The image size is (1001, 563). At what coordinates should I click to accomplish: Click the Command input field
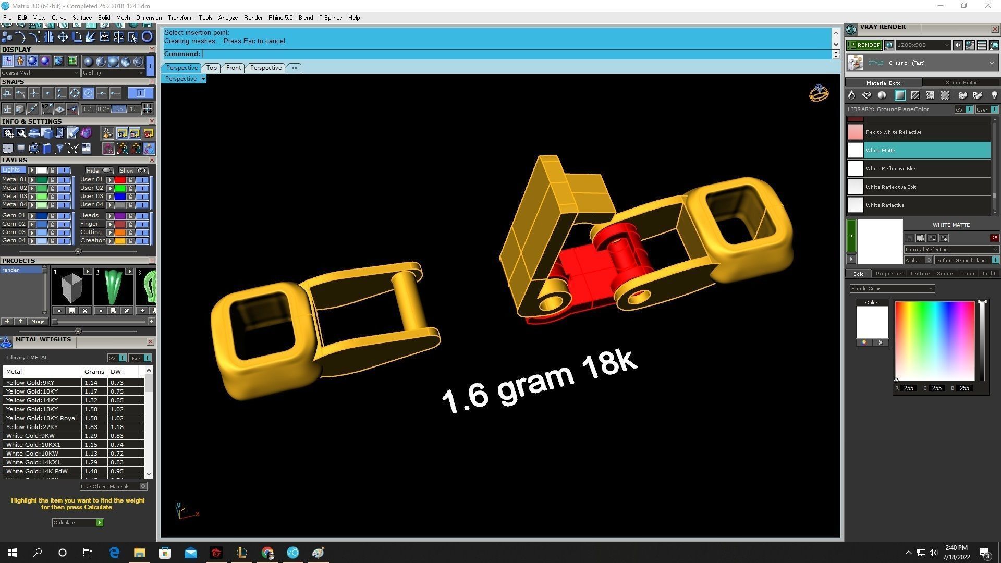(x=516, y=54)
